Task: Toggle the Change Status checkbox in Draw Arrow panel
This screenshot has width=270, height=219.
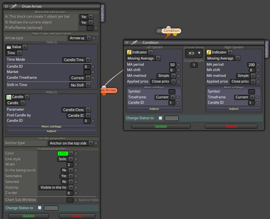Action: 40,207
